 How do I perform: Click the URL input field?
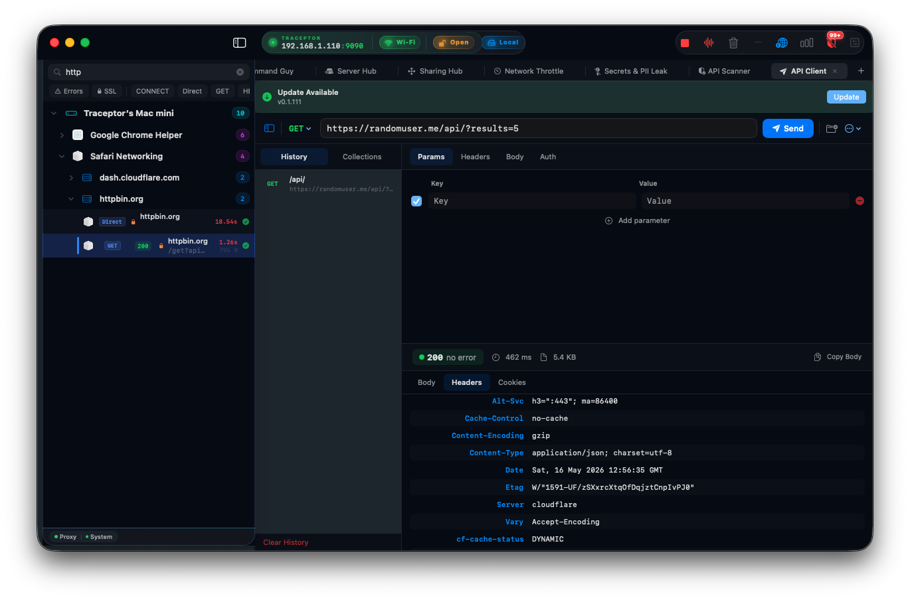click(539, 129)
